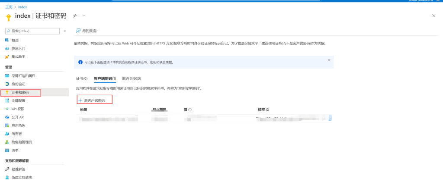Click the search box 搜索(Ctrl+/)
Screen dimensions: 443x188
point(32,31)
